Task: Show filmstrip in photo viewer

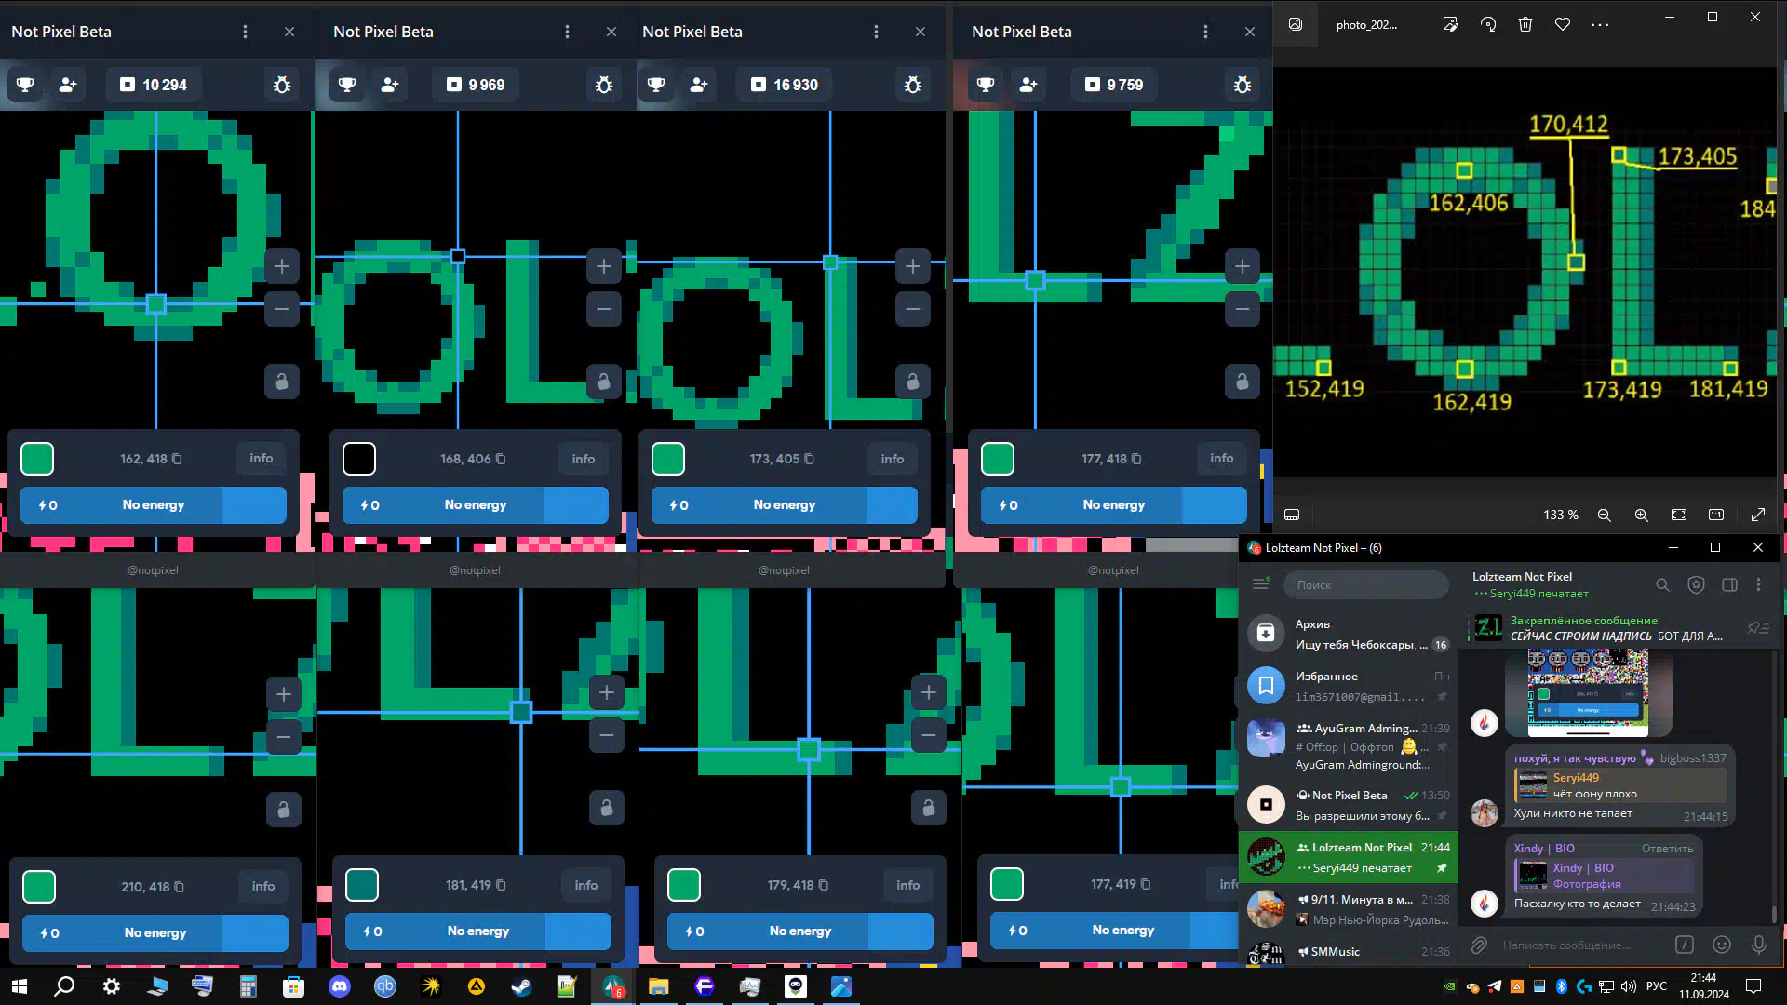Action: click(1292, 515)
